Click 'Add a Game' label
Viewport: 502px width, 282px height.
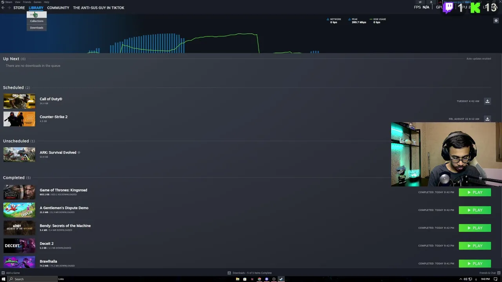[13, 273]
